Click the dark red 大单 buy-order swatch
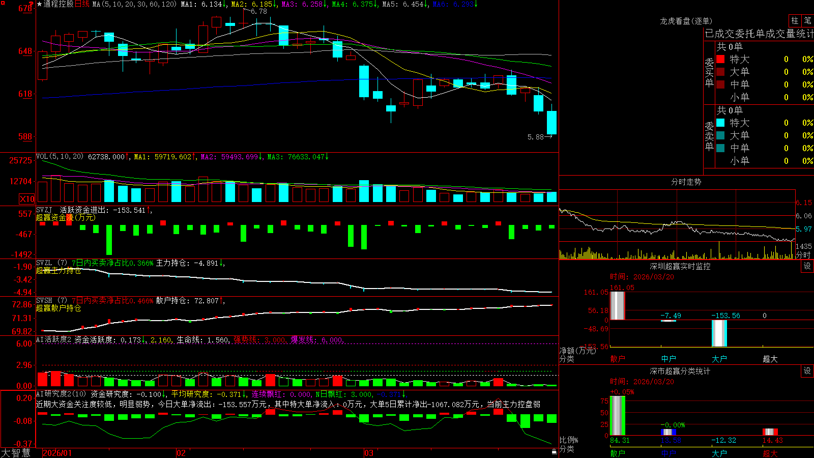Viewport: 814px width, 458px height. (720, 72)
